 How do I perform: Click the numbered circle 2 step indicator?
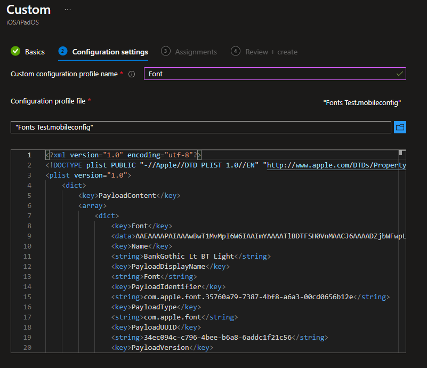[61, 51]
